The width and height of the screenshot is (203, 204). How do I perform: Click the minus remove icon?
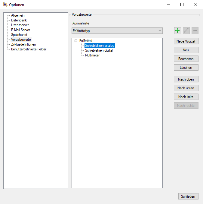(195, 30)
